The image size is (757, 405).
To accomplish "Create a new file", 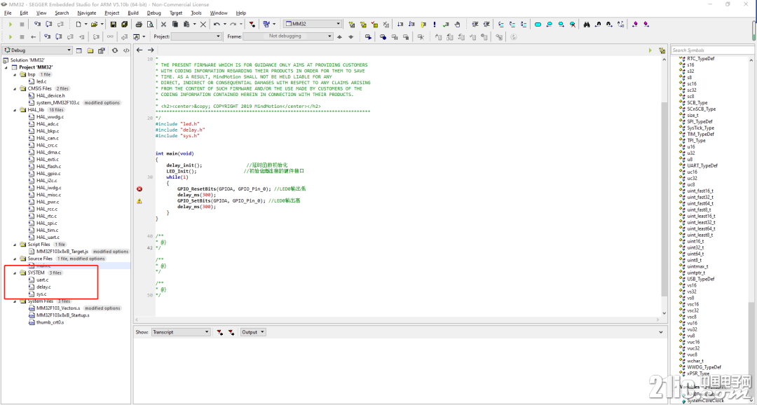I will 77,24.
